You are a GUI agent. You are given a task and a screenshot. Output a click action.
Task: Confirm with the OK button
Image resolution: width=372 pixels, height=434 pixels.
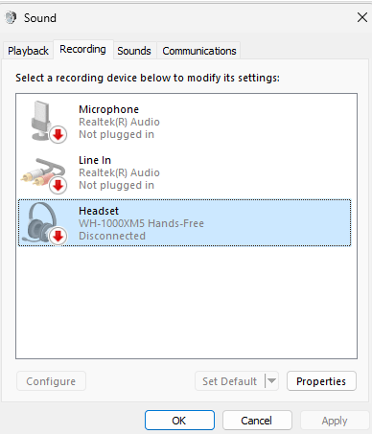(x=179, y=421)
